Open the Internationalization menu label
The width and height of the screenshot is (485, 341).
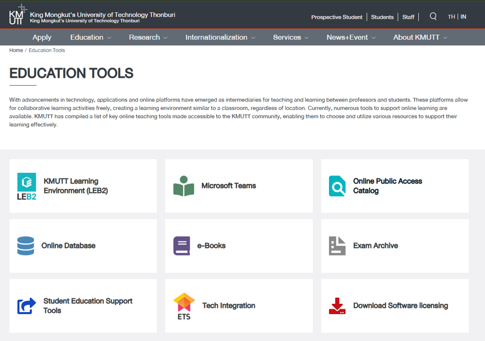coord(216,37)
